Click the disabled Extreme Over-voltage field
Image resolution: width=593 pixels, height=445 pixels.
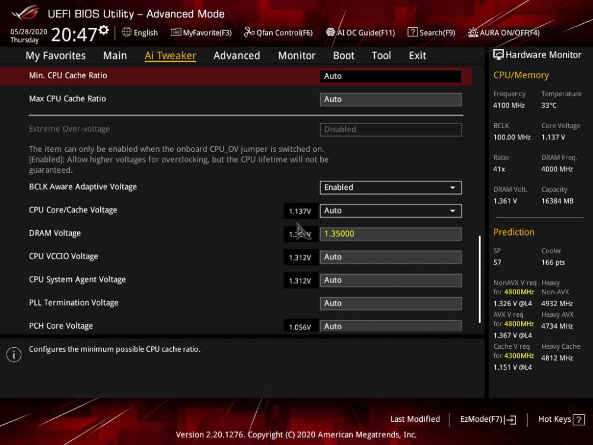(391, 129)
